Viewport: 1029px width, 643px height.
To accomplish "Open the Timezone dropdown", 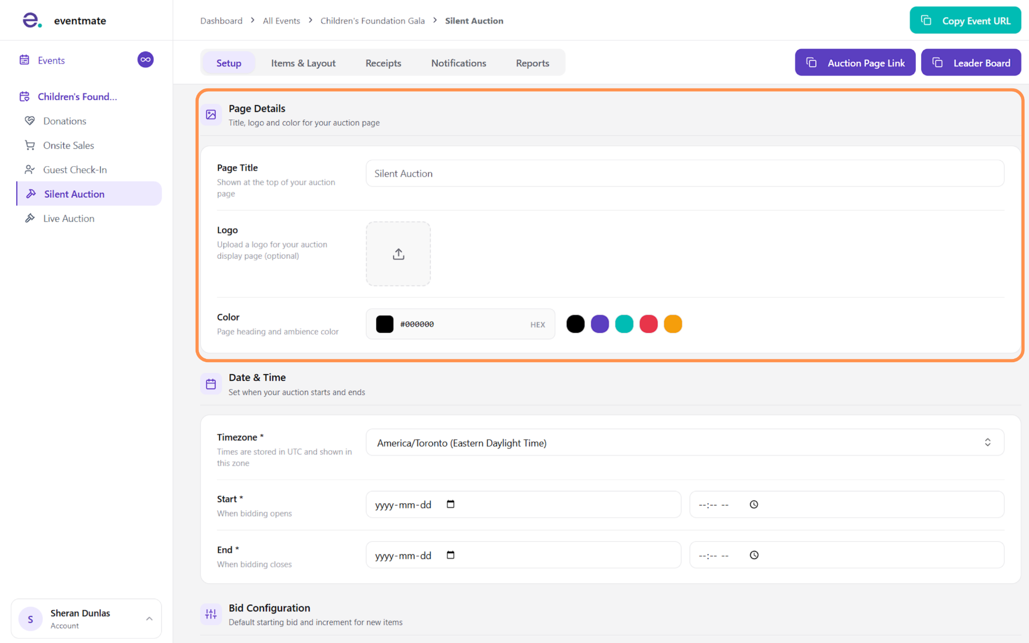I will click(685, 443).
